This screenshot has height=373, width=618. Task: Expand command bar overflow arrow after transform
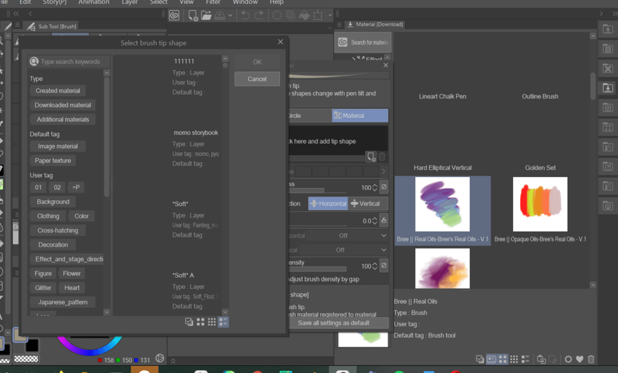[x=330, y=15]
